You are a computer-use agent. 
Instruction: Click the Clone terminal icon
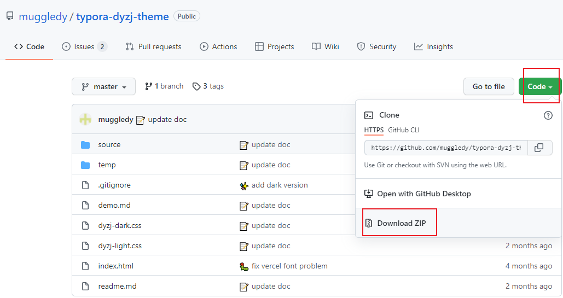tap(369, 115)
